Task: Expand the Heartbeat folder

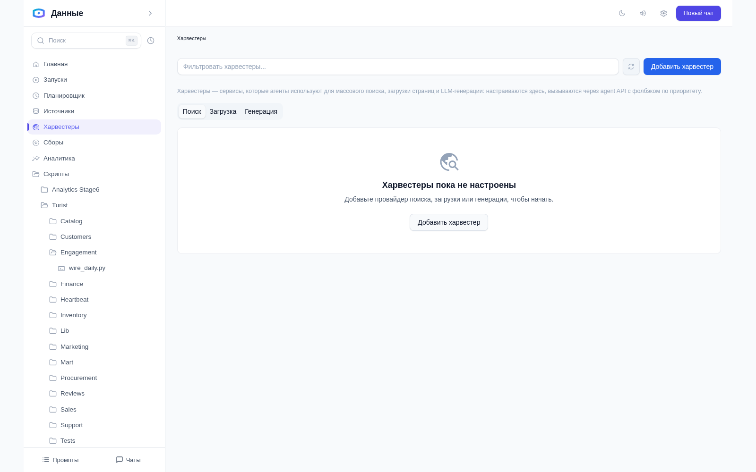Action: pos(103,300)
